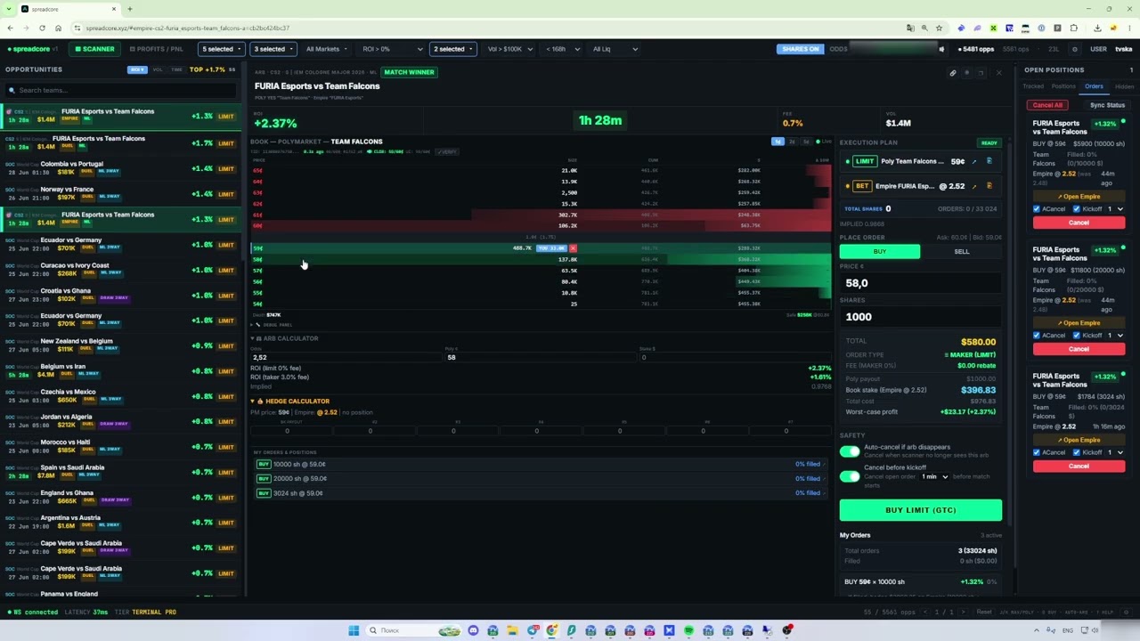The width and height of the screenshot is (1140, 641).
Task: Copy icon on Empire FURIA BET row
Action: (x=989, y=186)
